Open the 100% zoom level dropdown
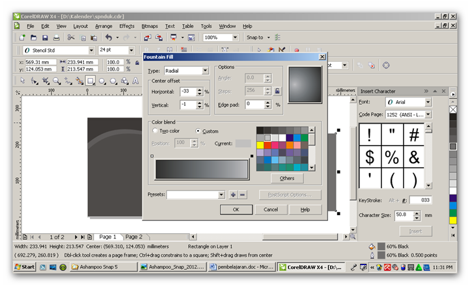 [x=235, y=38]
